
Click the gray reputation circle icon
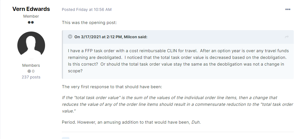[x=29, y=71]
